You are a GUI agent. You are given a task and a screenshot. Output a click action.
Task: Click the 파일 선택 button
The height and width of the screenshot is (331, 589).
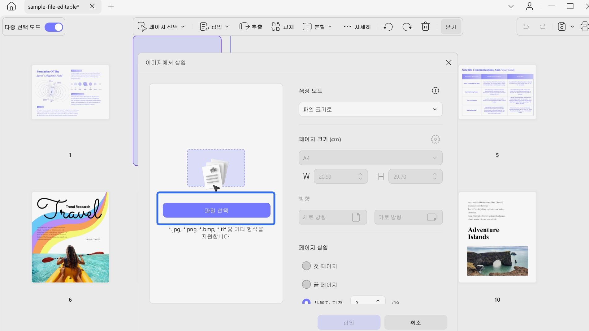tap(216, 210)
